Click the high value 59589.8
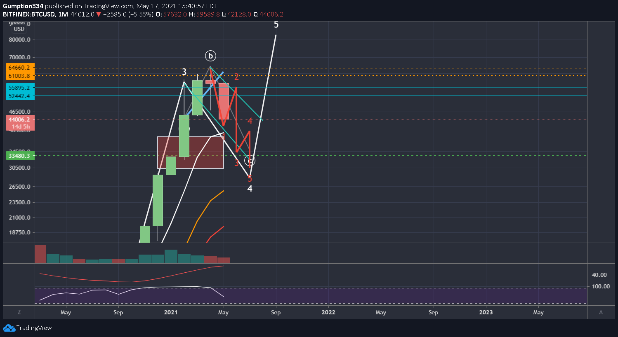The height and width of the screenshot is (337, 618). tap(208, 14)
